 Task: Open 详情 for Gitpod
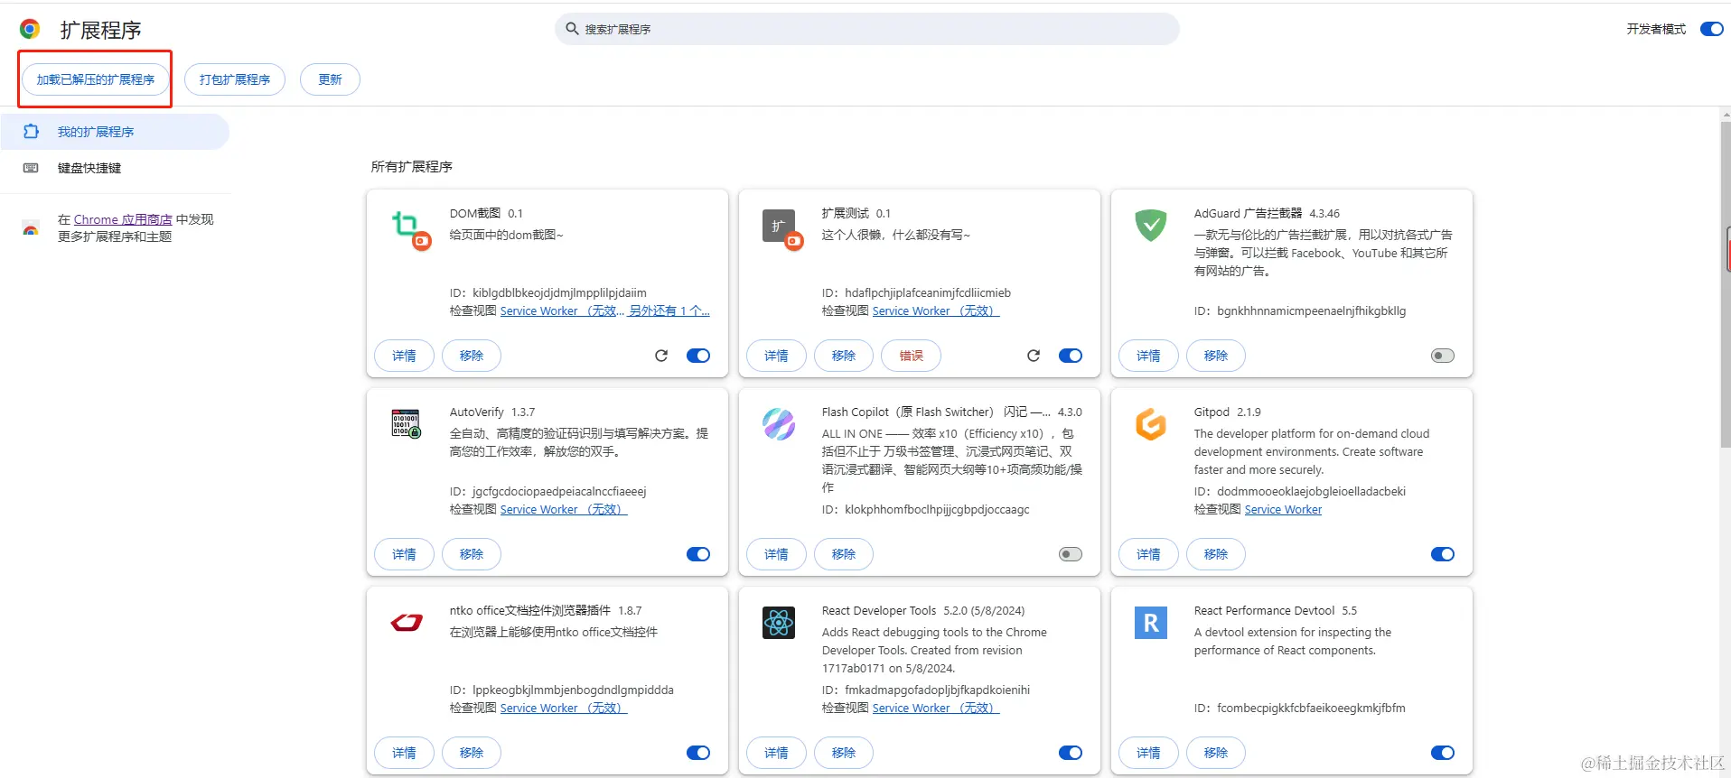pyautogui.click(x=1148, y=554)
